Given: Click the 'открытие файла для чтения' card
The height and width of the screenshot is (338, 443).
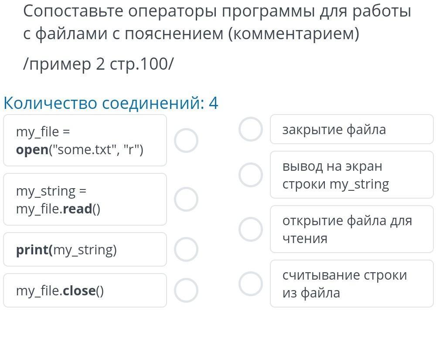Looking at the screenshot, I should [351, 230].
